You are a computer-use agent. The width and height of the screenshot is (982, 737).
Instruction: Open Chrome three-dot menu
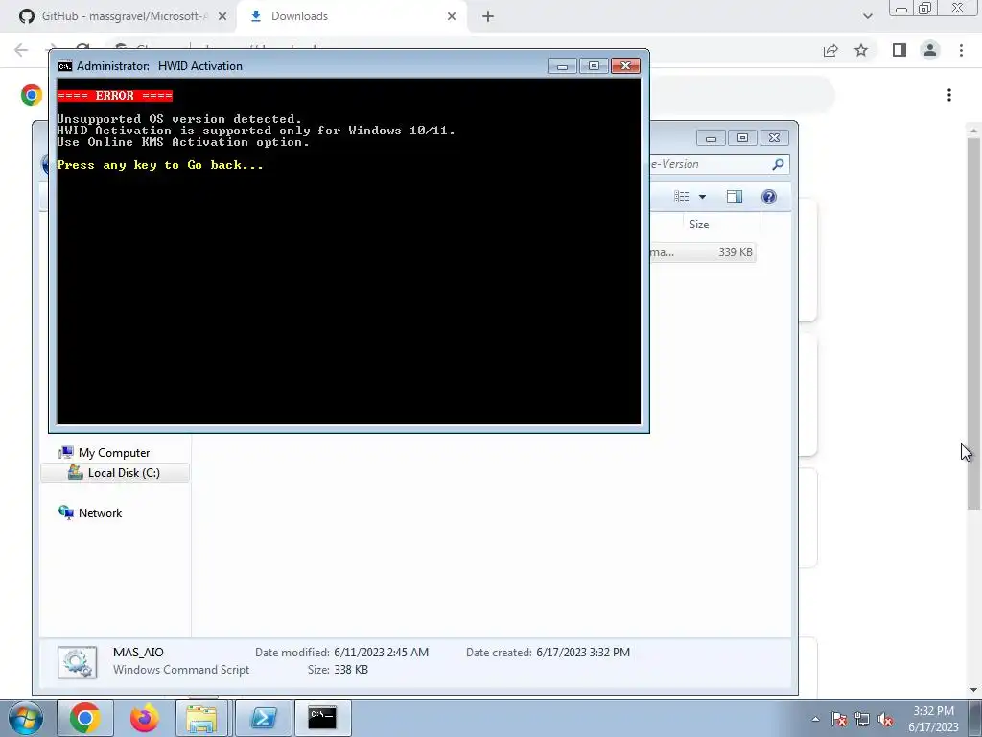pyautogui.click(x=961, y=50)
